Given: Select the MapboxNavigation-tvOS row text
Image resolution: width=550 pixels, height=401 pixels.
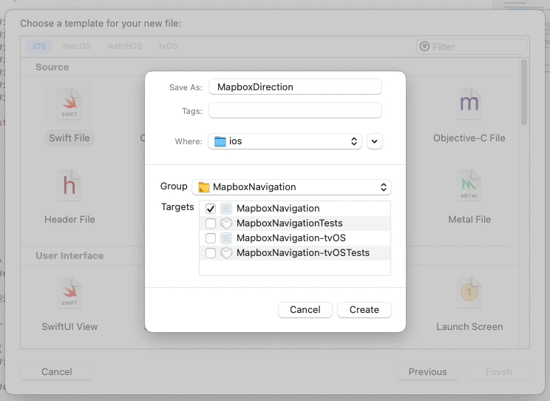Looking at the screenshot, I should coord(291,238).
